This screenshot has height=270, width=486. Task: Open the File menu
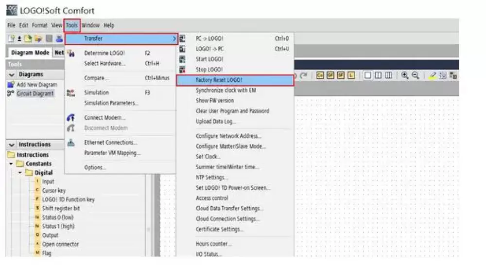(11, 25)
